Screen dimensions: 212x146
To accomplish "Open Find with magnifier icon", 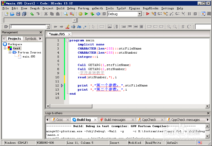I will pos(66,14).
